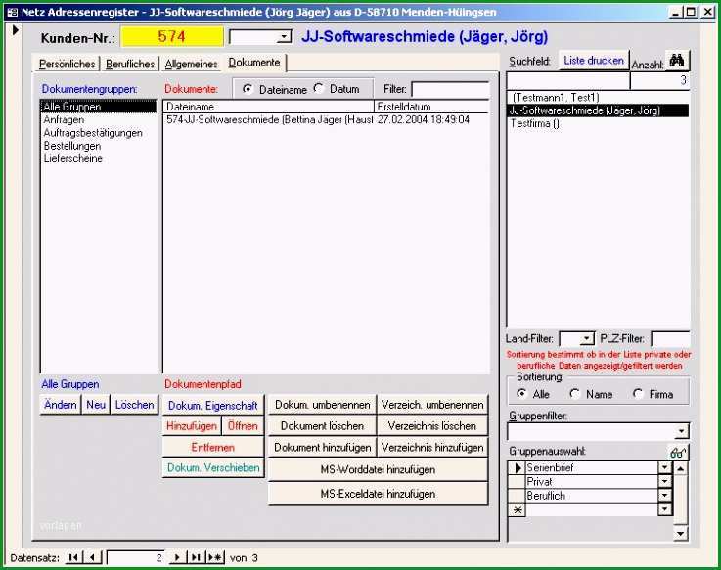Click the Entfernen button
Image resolution: width=721 pixels, height=570 pixels.
pyautogui.click(x=213, y=447)
